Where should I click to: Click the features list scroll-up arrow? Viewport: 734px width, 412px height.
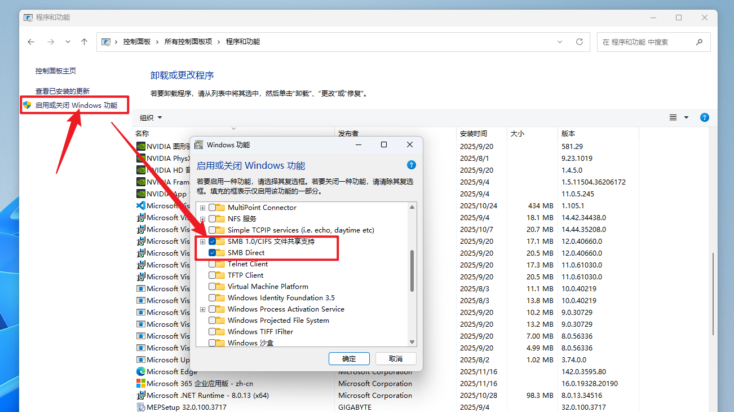(412, 207)
